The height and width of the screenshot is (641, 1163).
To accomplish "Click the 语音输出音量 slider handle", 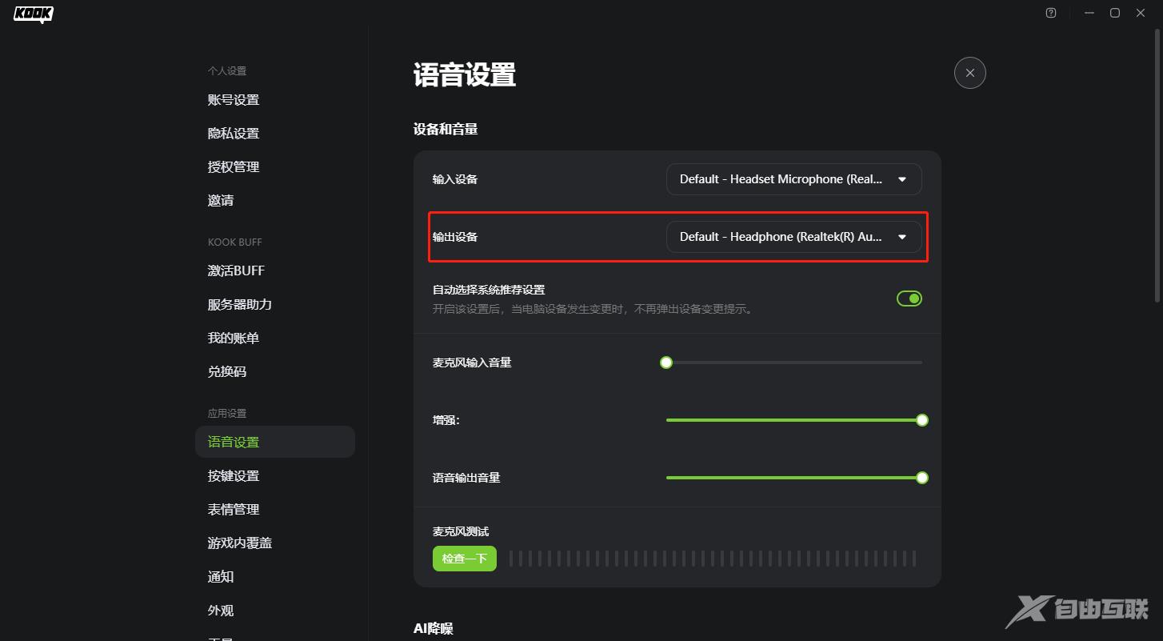I will coord(922,478).
